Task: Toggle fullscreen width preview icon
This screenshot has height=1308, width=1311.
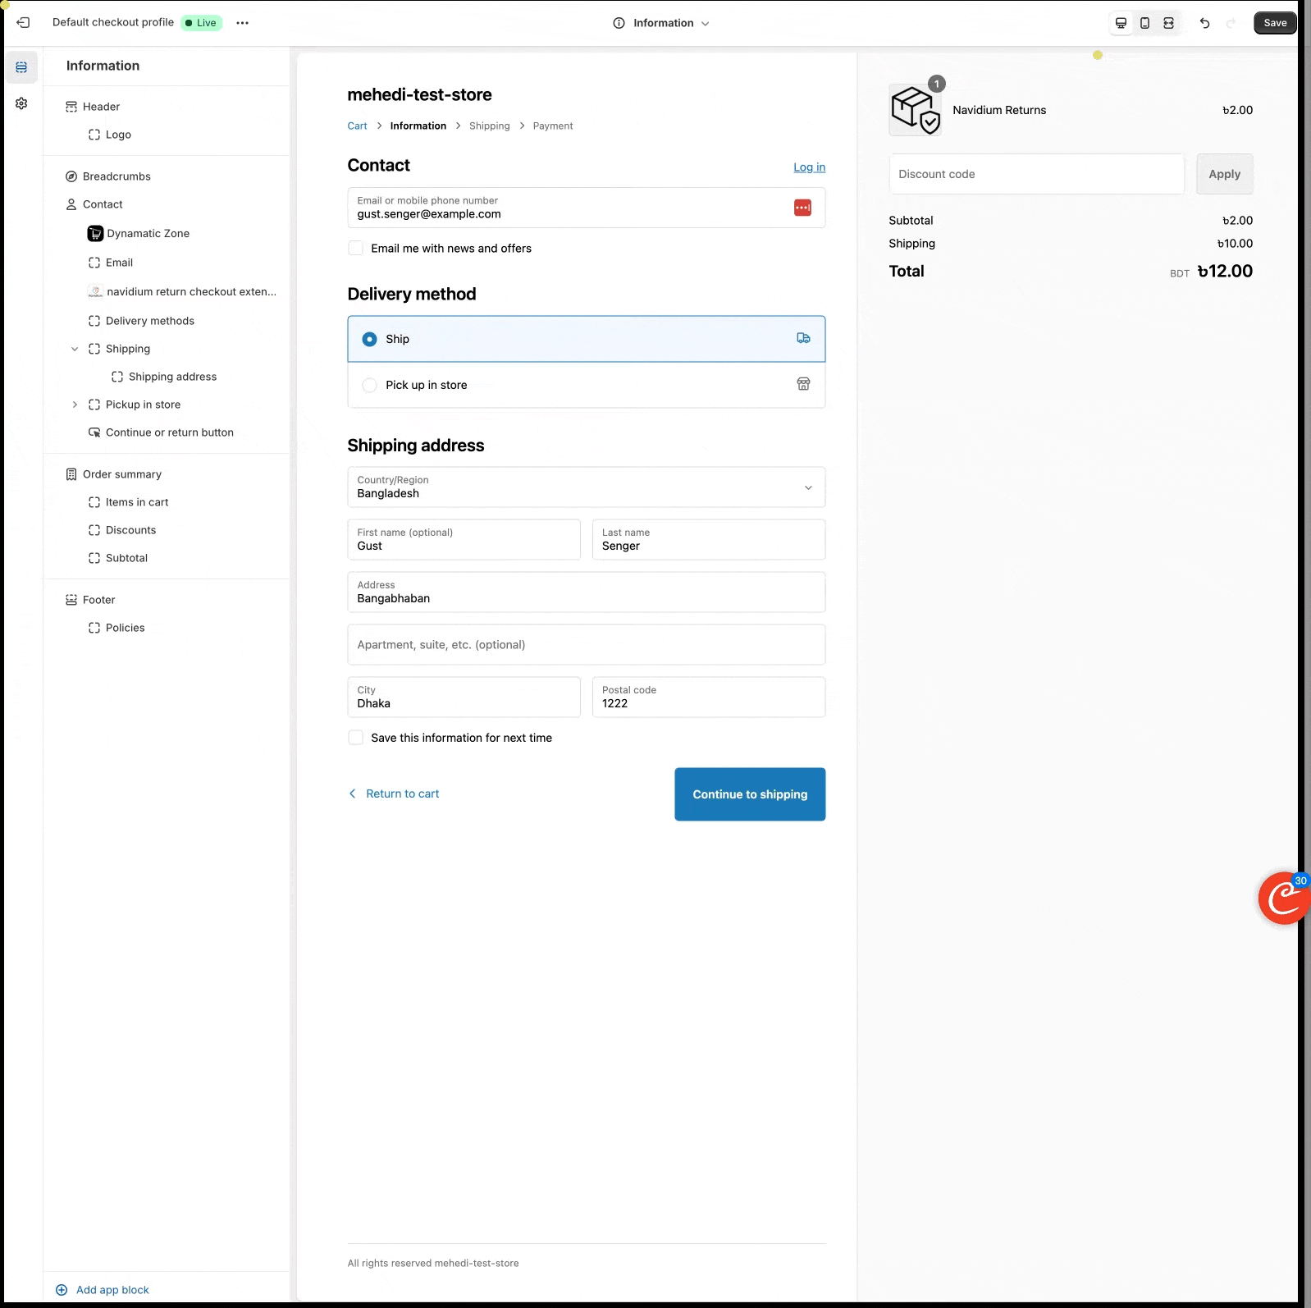Action: click(x=1168, y=23)
